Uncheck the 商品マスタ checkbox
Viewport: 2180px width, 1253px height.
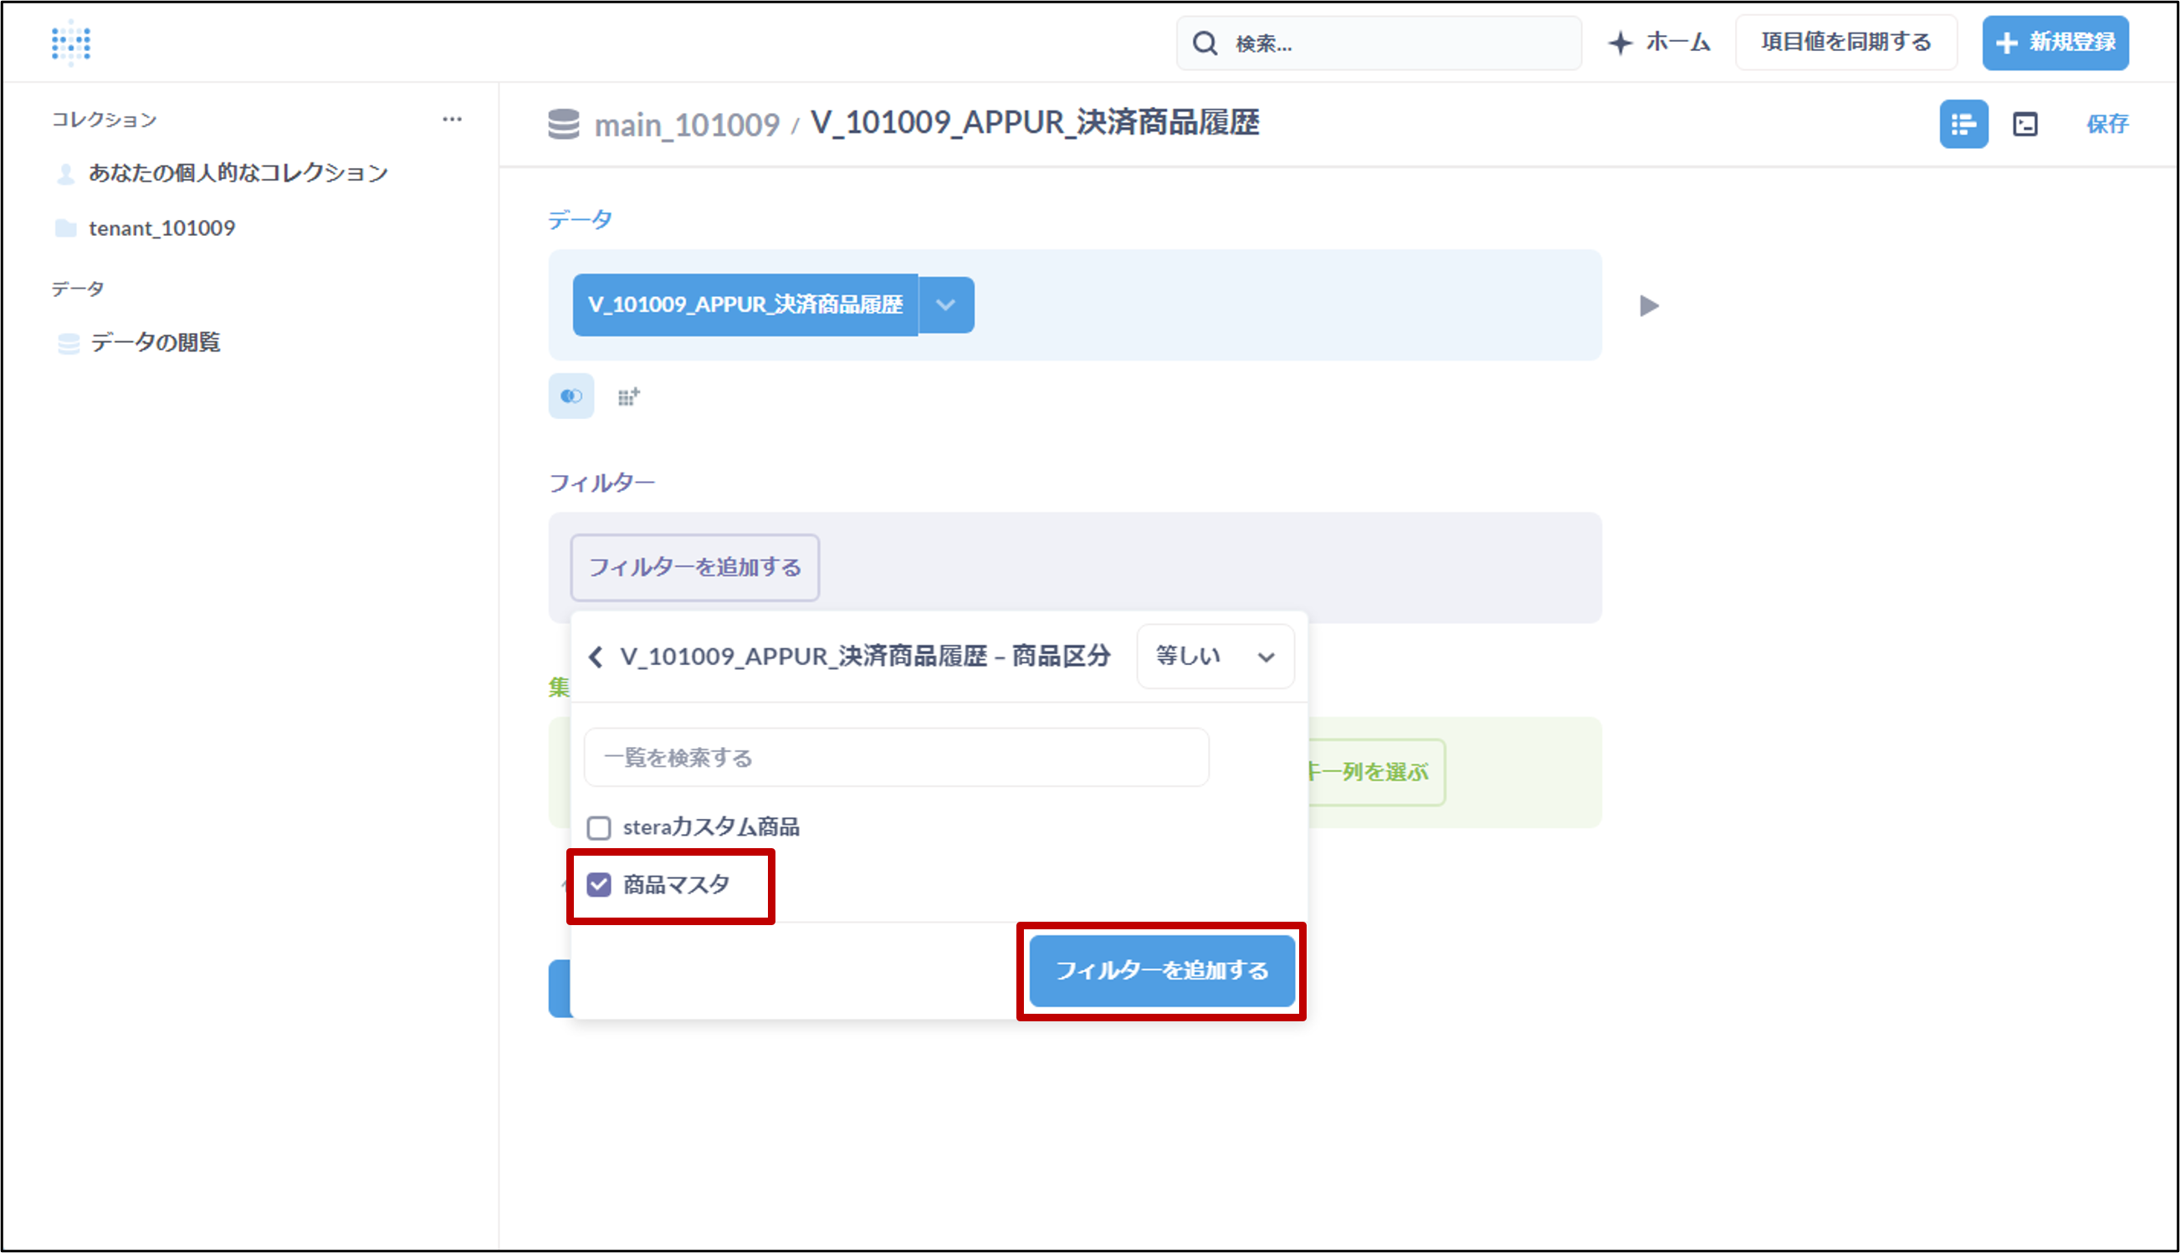click(x=599, y=885)
